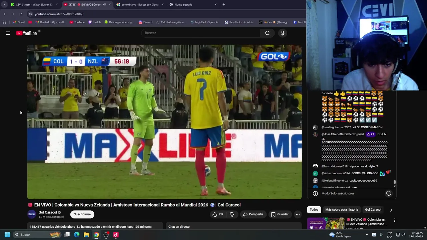Click commenter @luisrodriguez4618 in live chat
Image resolution: width=427 pixels, height=240 pixels.
(x=334, y=166)
